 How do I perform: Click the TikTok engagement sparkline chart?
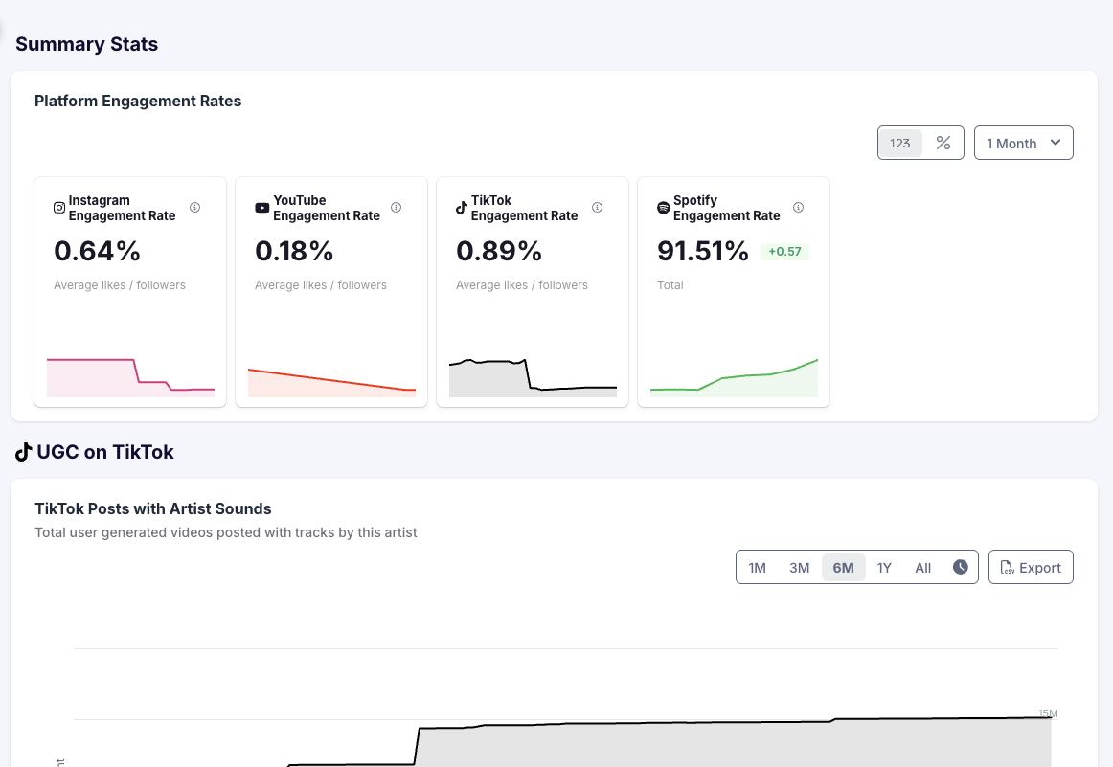(533, 378)
